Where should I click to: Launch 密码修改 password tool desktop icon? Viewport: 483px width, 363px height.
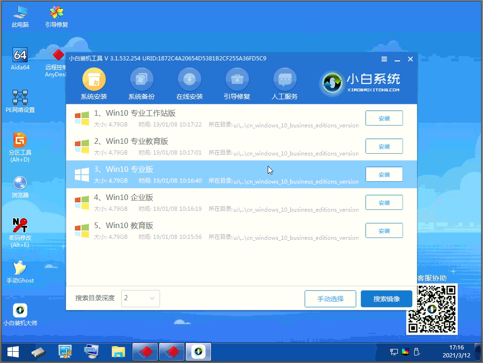coord(20,226)
